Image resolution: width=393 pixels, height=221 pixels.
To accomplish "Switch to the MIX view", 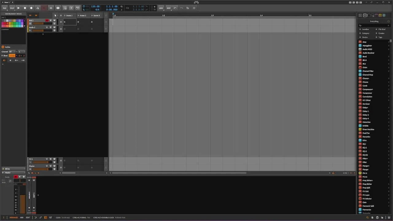I will (x=22, y=217).
